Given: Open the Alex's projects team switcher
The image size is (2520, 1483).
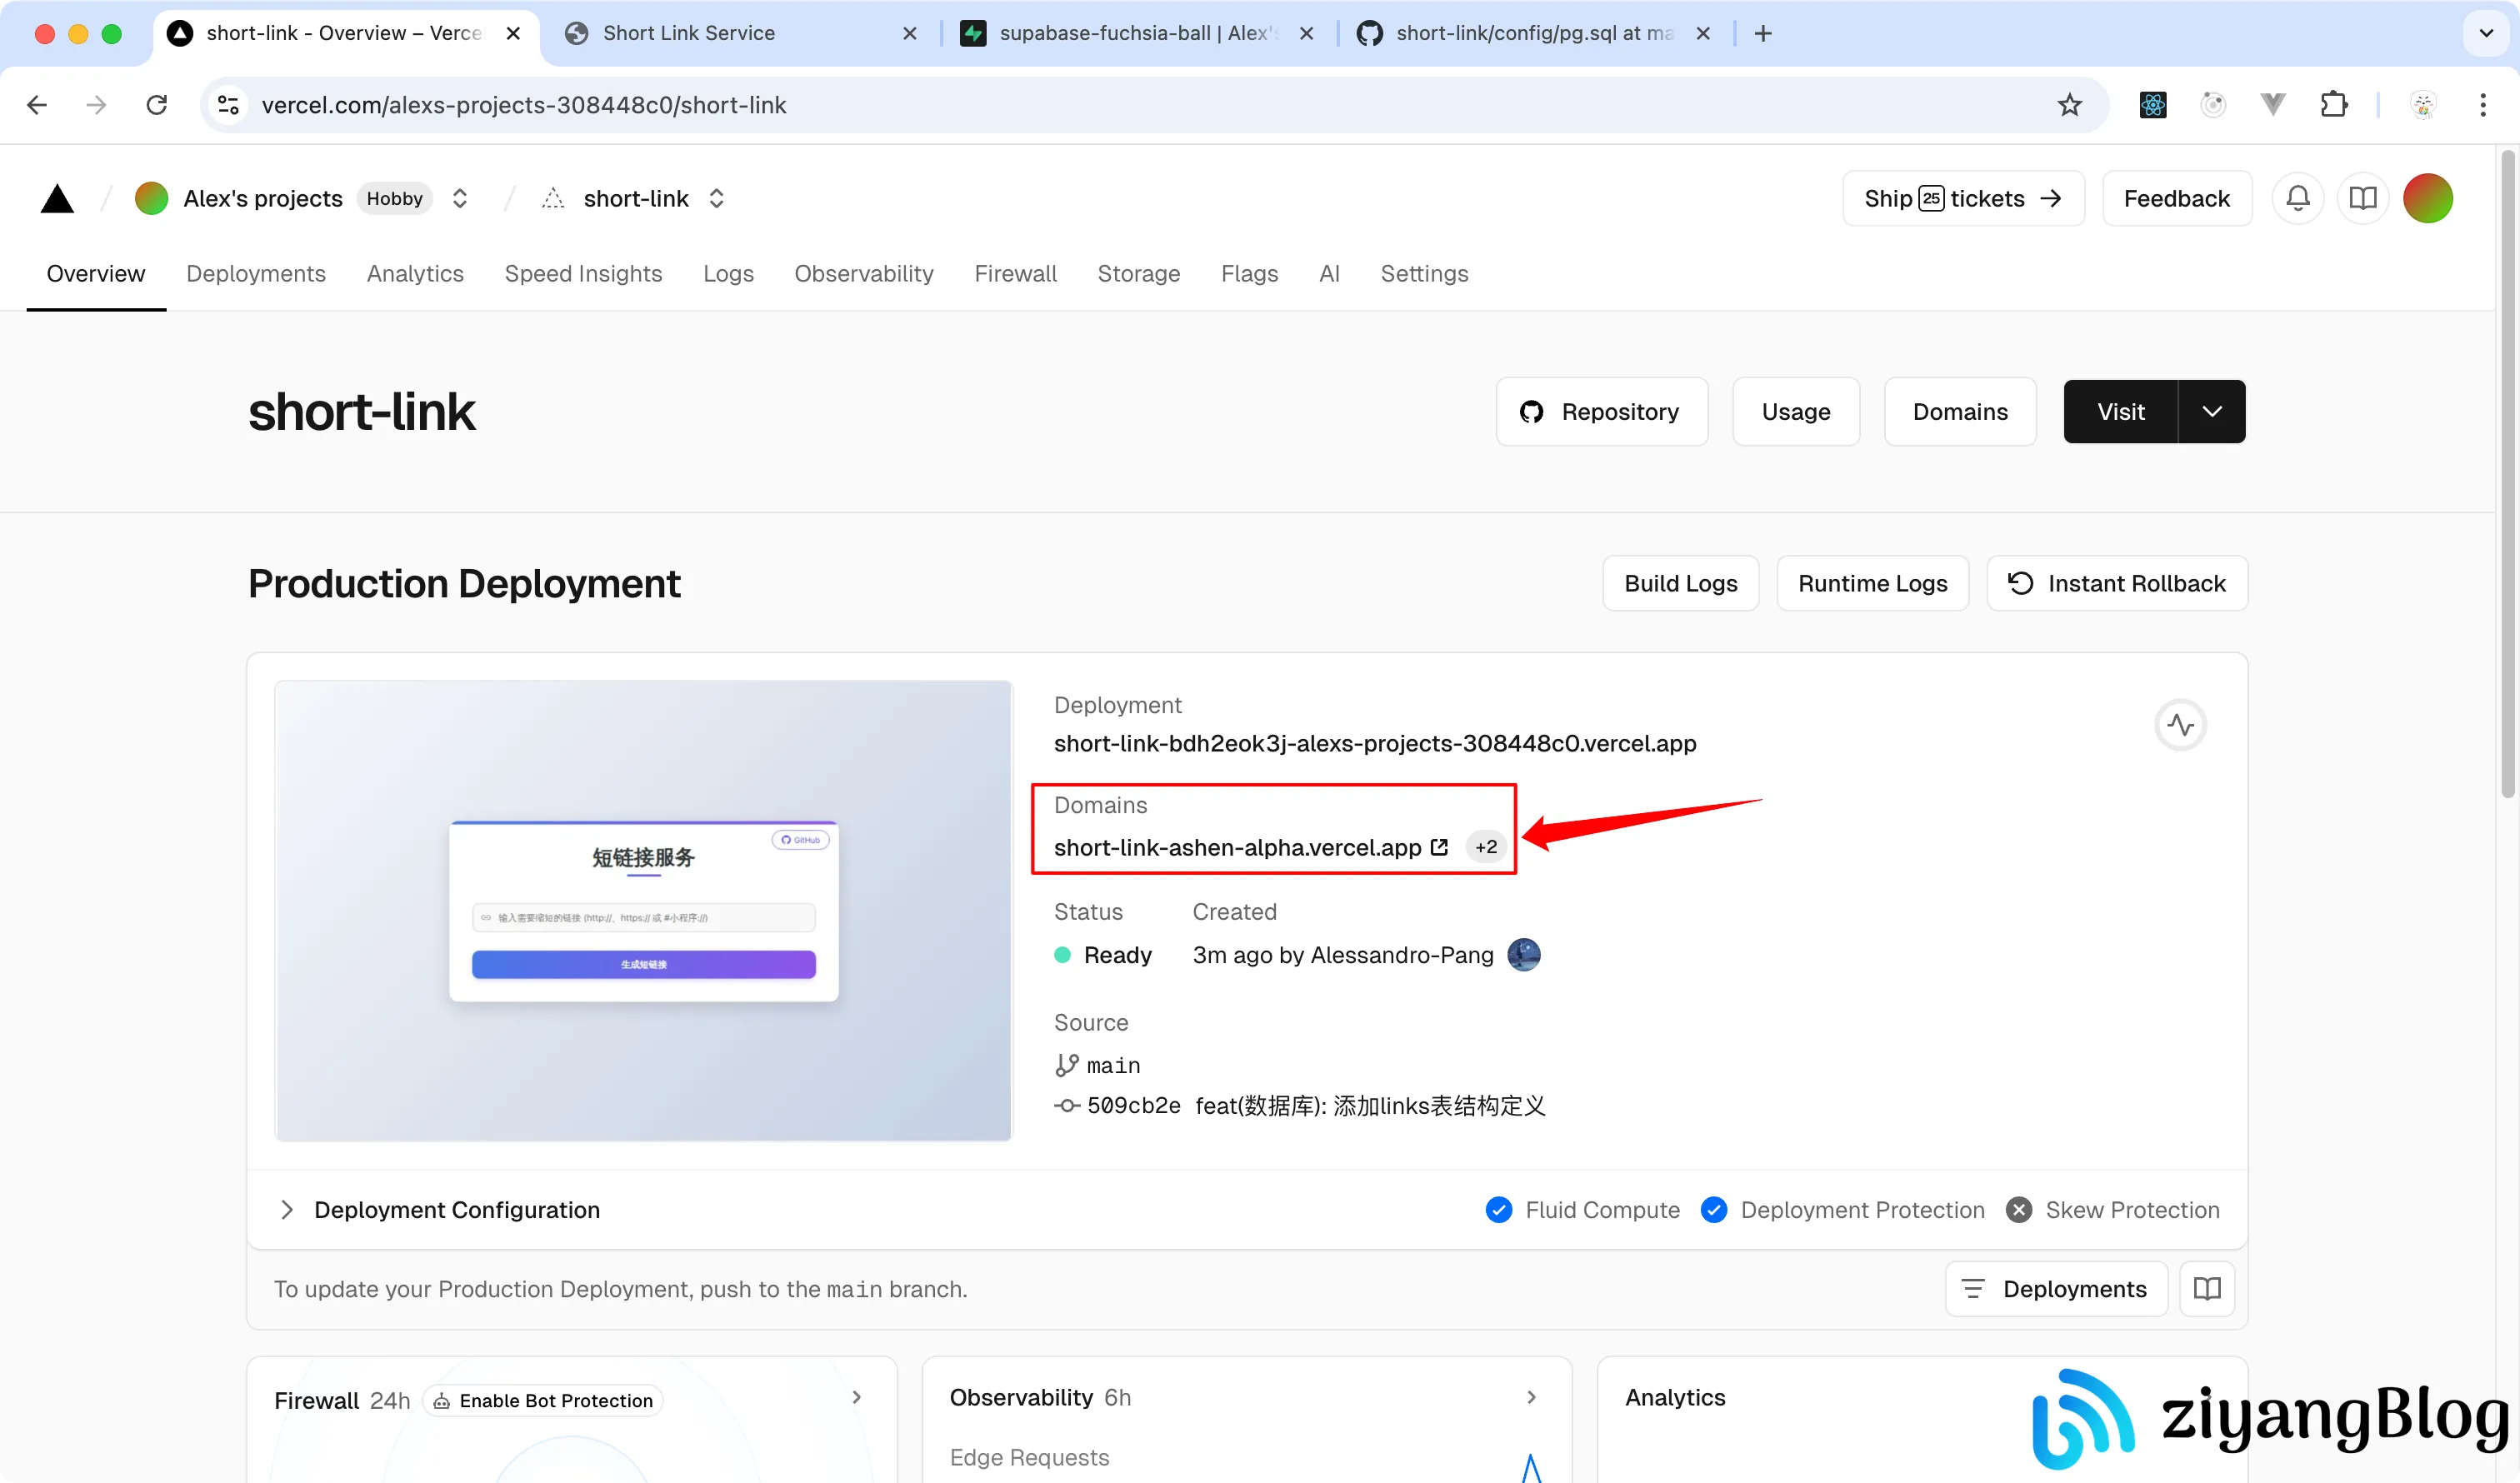Looking at the screenshot, I should [460, 198].
